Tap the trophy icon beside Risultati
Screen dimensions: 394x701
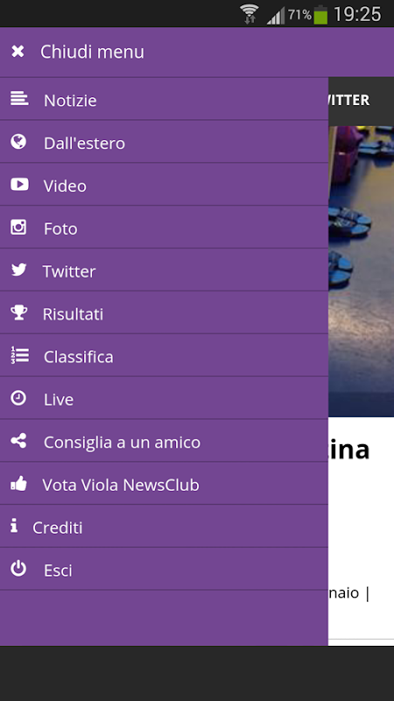coord(18,313)
